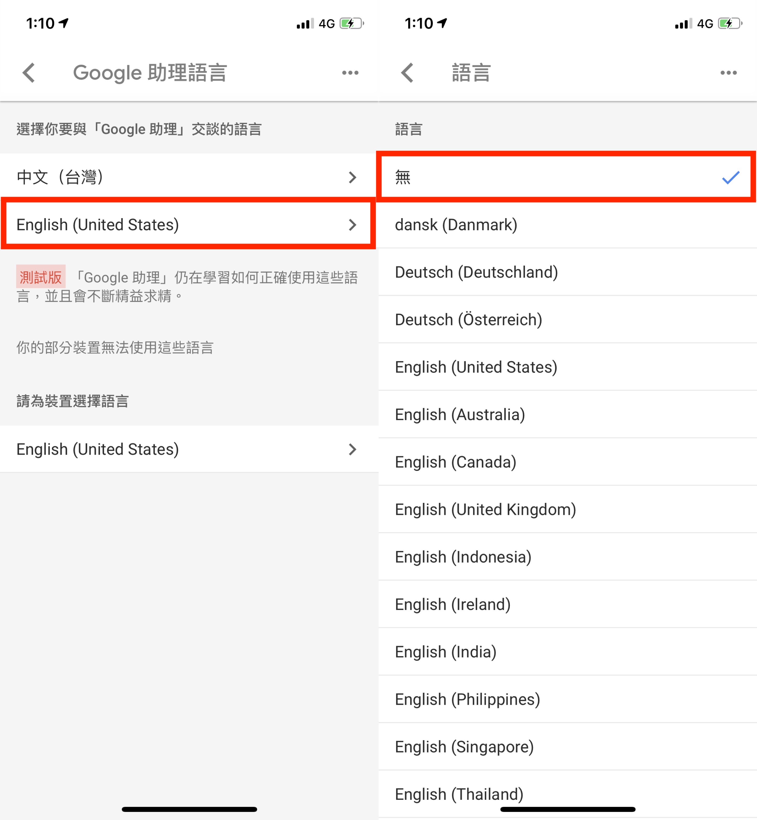The image size is (757, 820).
Task: Tap 請為裝置選擇語言 section header
Action: (73, 401)
